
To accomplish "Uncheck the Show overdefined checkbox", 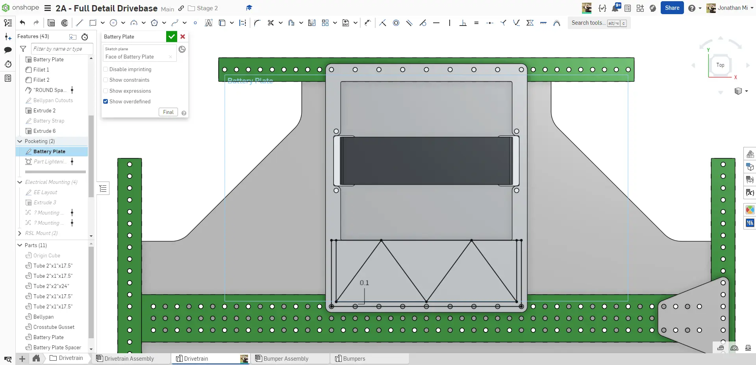I will coord(106,101).
